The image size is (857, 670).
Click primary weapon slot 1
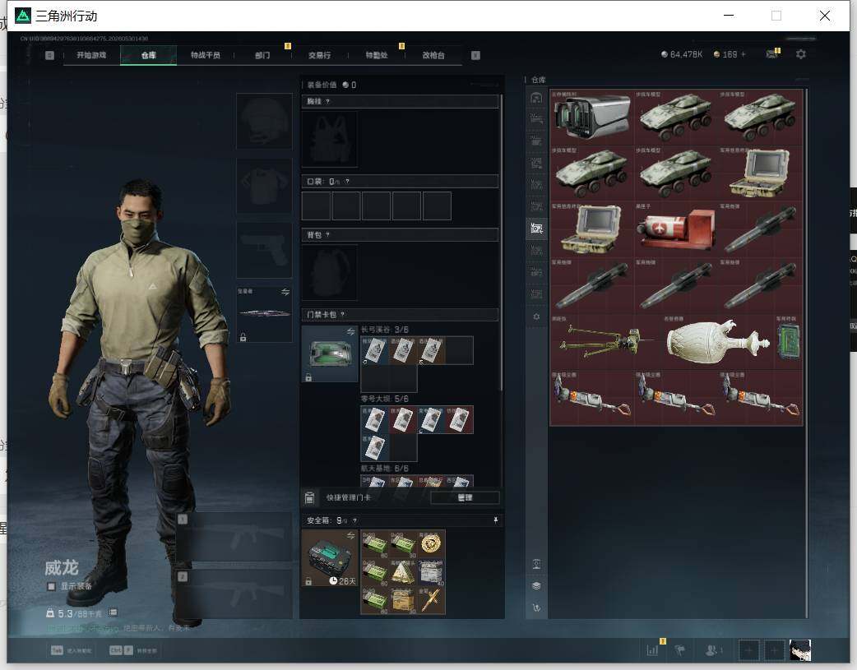click(x=234, y=537)
